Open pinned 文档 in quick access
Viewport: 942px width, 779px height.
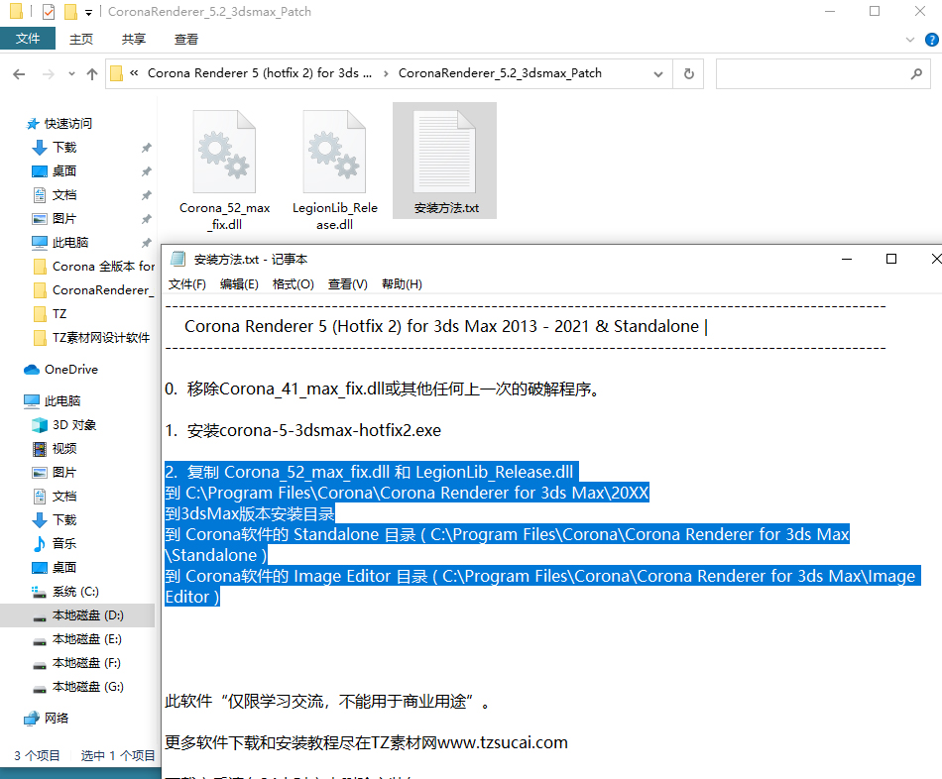click(x=64, y=195)
